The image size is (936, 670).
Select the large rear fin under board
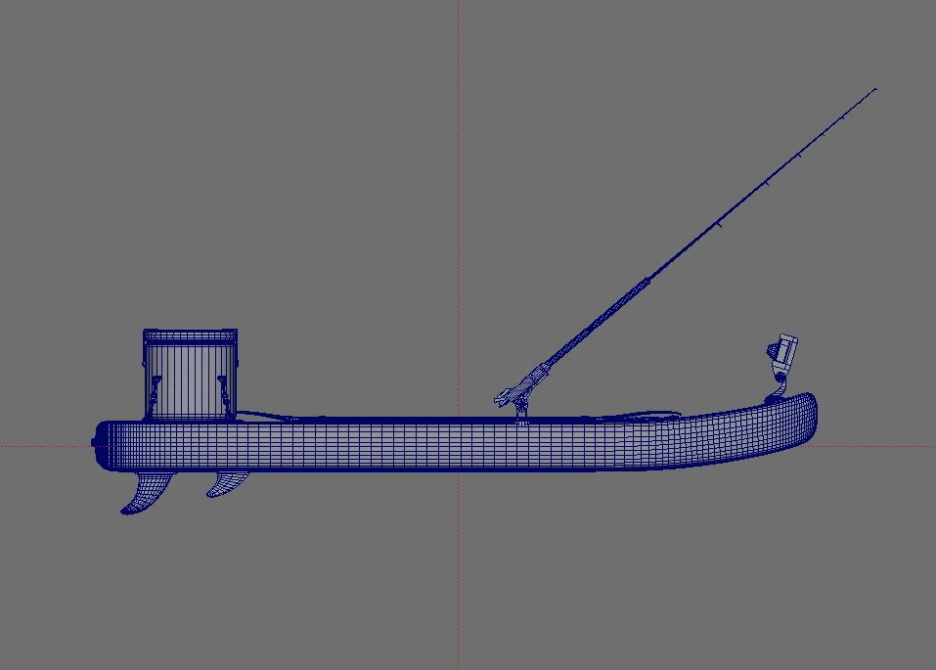coord(148,493)
